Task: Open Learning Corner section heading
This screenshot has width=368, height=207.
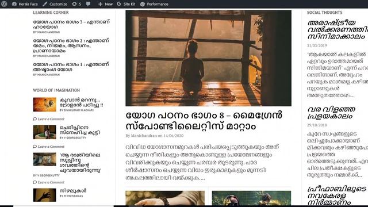Action: click(51, 13)
